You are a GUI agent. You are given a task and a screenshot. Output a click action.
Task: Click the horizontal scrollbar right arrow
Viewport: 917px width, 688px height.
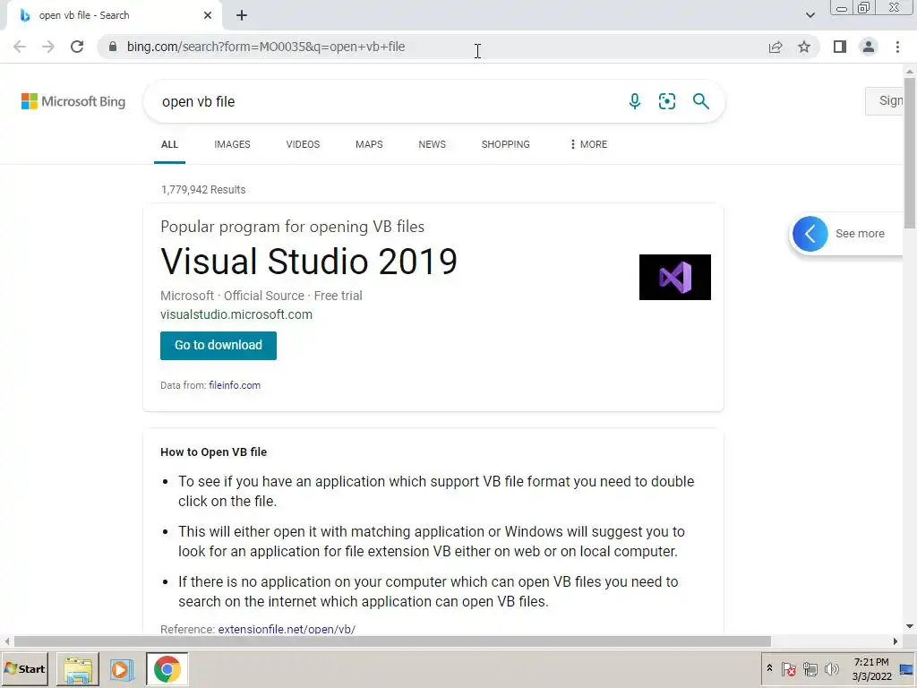[x=896, y=641]
